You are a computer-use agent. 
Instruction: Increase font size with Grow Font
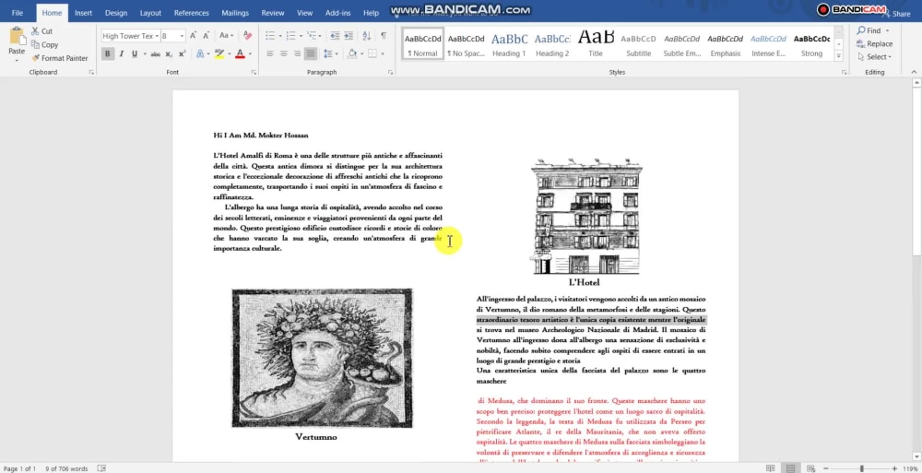193,36
